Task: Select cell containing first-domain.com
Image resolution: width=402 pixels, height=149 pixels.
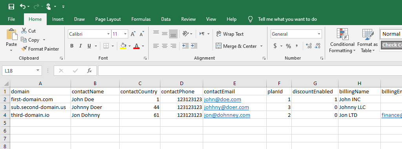Action: (x=40, y=99)
